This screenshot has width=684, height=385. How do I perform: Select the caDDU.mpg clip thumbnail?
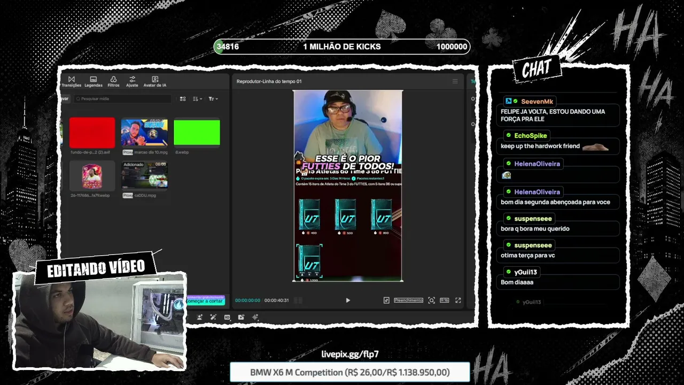(144, 176)
